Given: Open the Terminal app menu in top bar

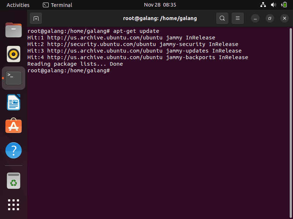Looking at the screenshot, I should (58, 5).
